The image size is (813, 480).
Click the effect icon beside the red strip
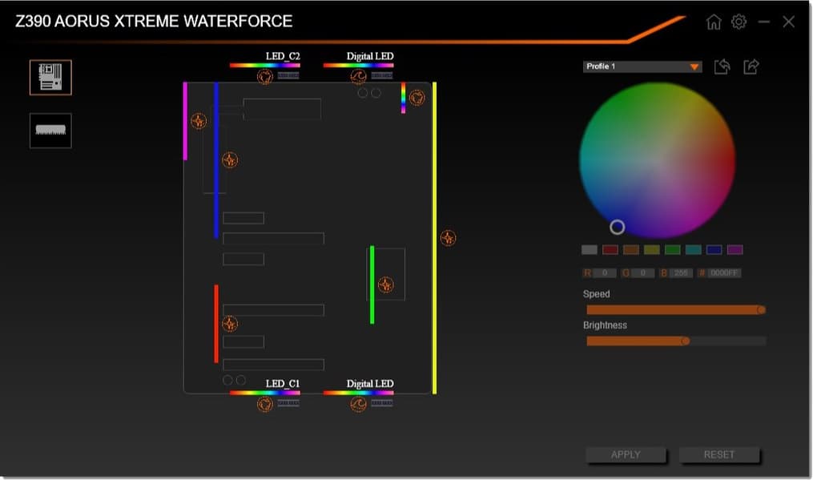[x=230, y=324]
